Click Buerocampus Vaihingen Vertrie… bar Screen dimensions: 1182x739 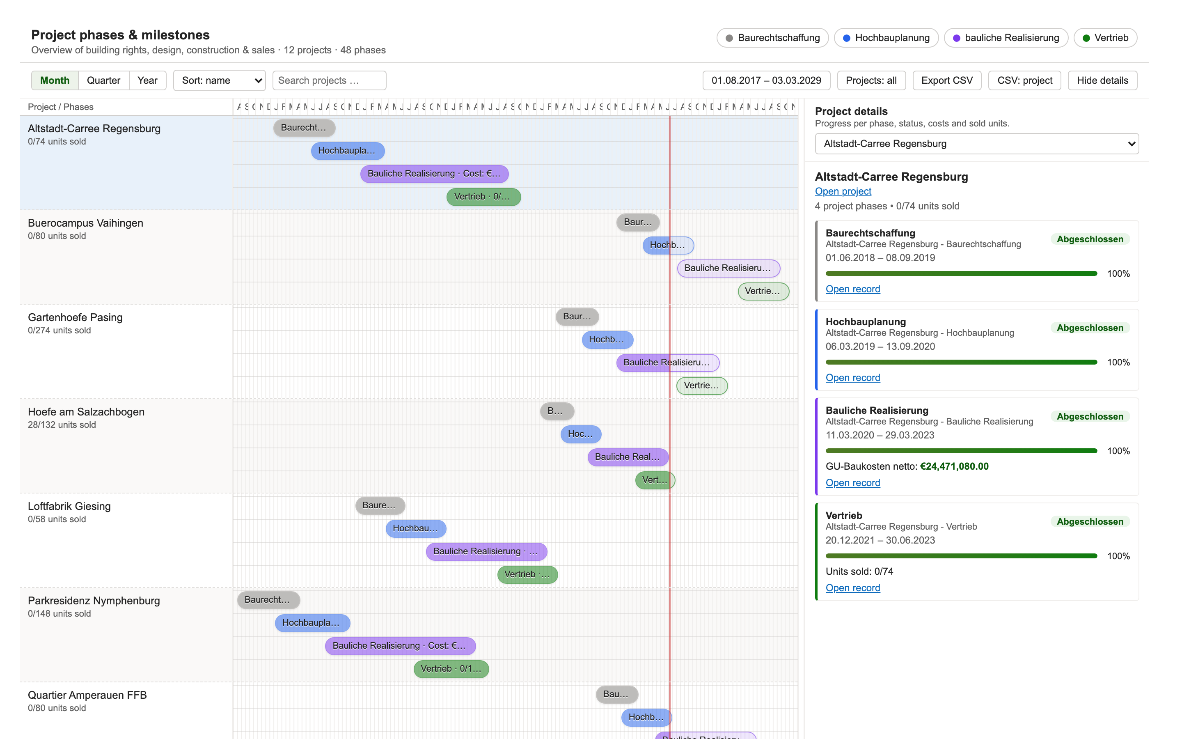coord(763,291)
